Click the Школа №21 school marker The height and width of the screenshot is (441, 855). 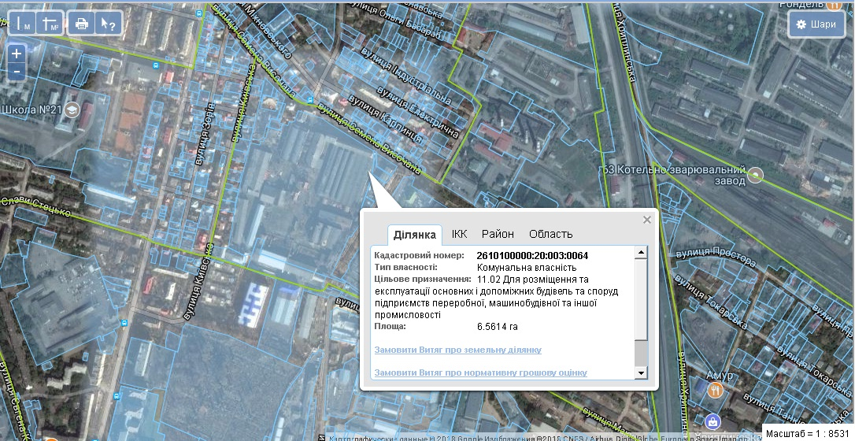coord(72,111)
